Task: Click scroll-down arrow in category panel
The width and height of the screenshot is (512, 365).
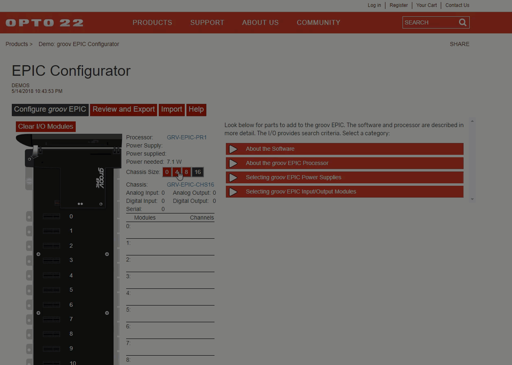Action: click(472, 199)
